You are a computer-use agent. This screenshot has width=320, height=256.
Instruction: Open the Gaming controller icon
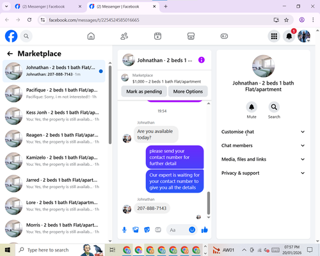pyautogui.click(x=224, y=36)
